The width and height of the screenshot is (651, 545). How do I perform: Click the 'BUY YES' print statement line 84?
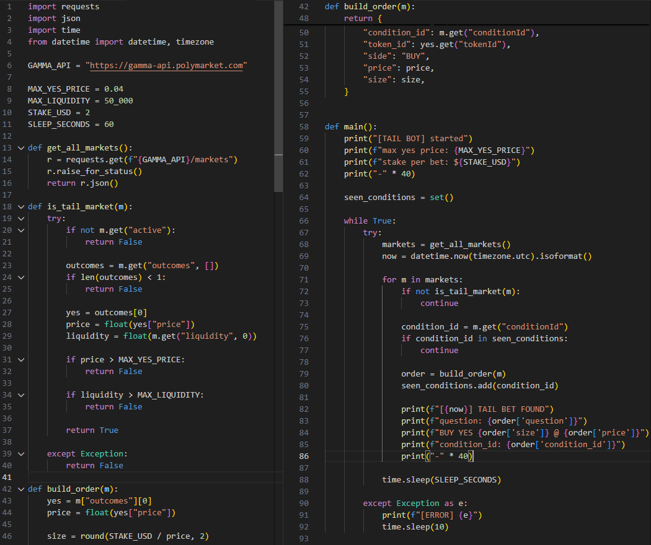pos(525,433)
